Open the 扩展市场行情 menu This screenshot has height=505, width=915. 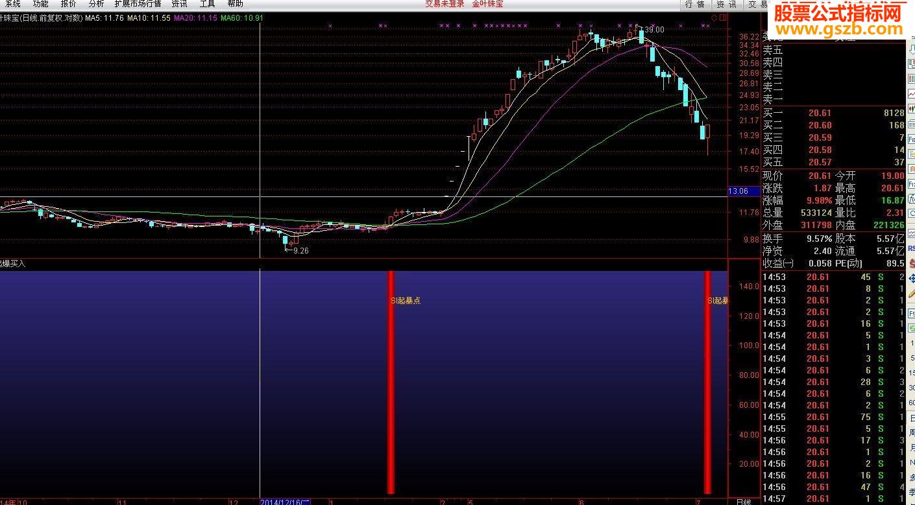point(138,4)
